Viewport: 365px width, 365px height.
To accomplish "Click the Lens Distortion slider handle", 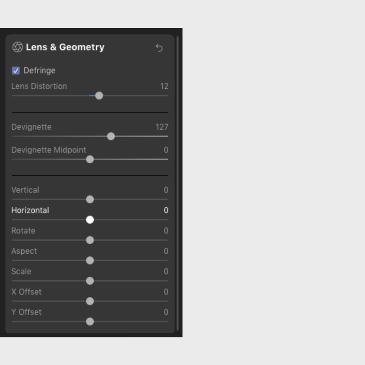I will pos(99,96).
